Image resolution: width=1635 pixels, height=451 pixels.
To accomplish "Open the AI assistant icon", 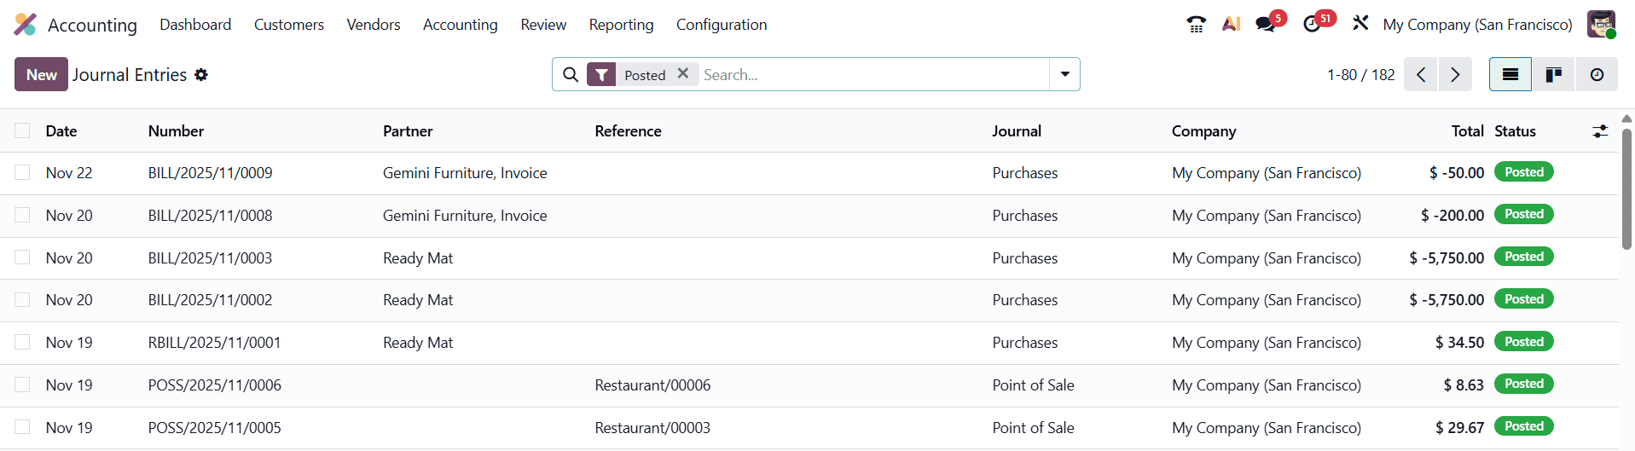I will pyautogui.click(x=1231, y=25).
